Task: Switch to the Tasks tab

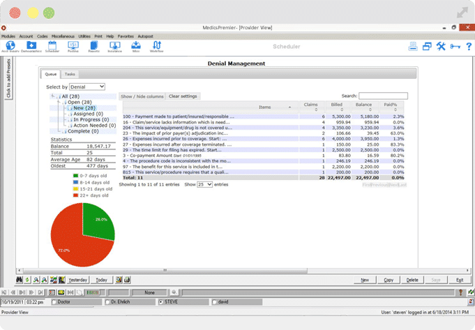Action: coord(70,74)
